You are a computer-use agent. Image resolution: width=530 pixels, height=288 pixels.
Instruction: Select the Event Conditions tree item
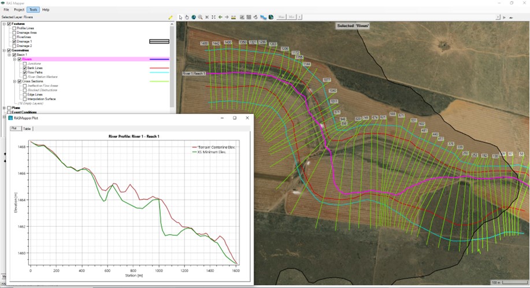click(24, 112)
